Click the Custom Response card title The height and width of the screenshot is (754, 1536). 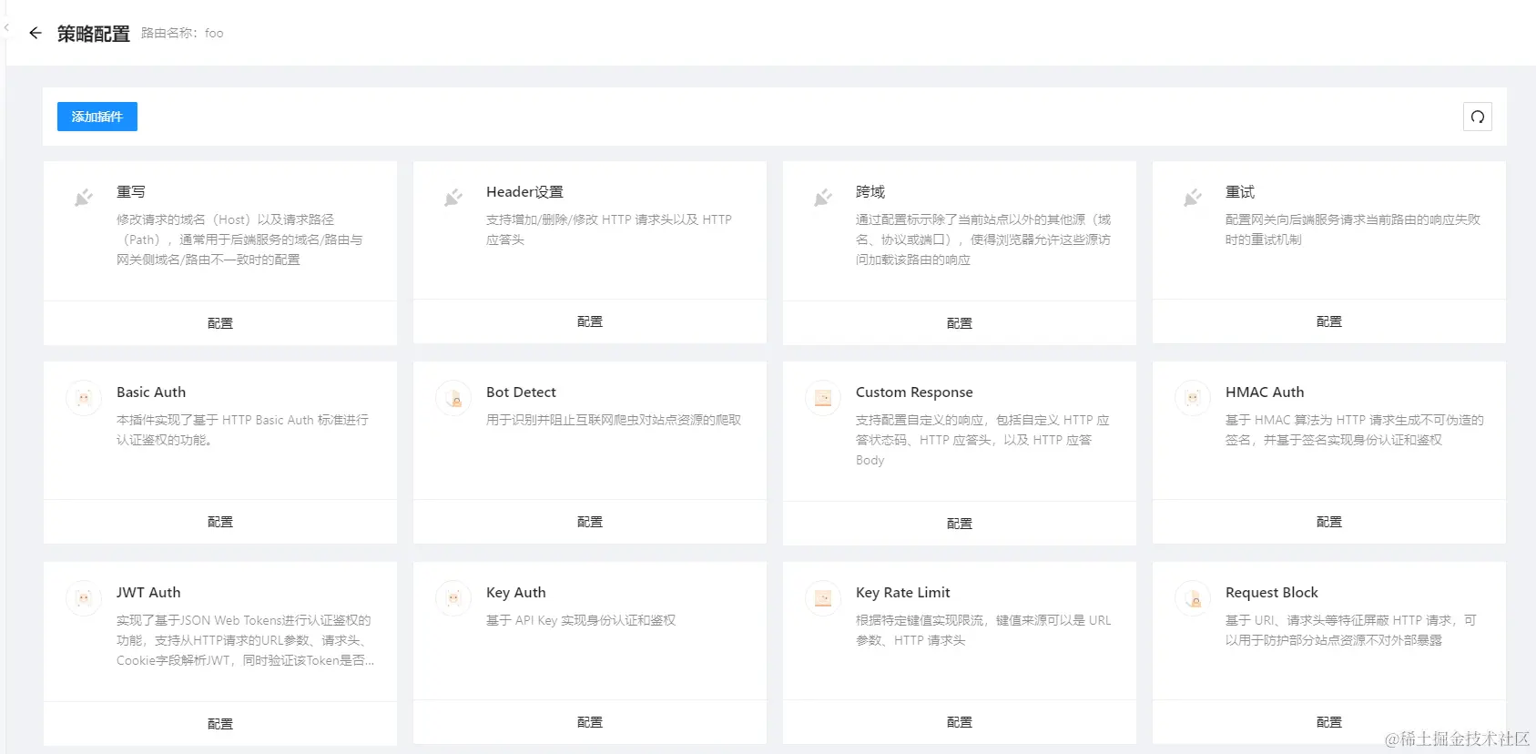coord(914,392)
